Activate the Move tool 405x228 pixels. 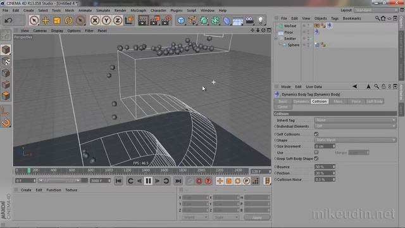(46, 20)
